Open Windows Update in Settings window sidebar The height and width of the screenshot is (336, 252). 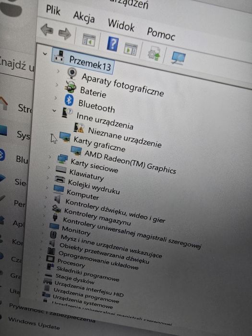click(34, 323)
